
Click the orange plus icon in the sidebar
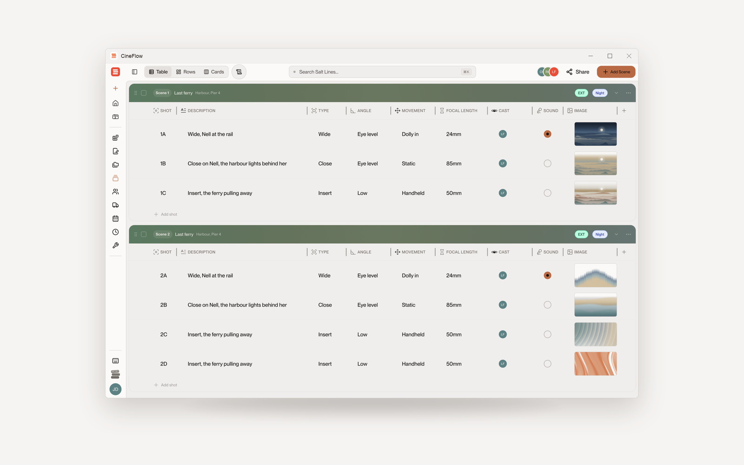point(115,88)
